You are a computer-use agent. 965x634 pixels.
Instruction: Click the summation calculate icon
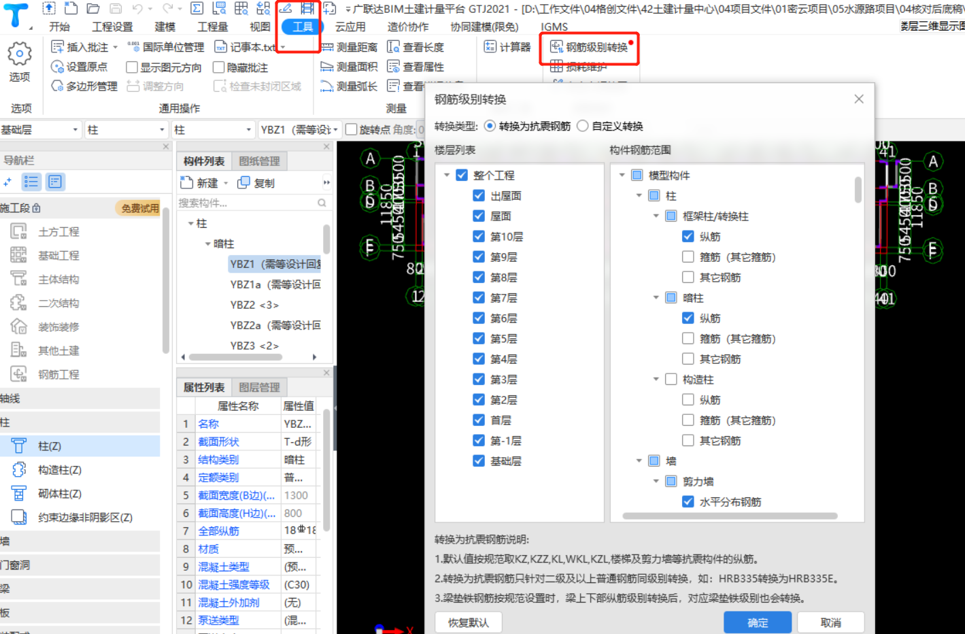click(x=197, y=9)
